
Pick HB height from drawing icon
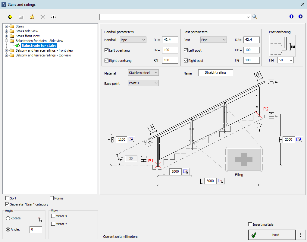tap(131, 139)
